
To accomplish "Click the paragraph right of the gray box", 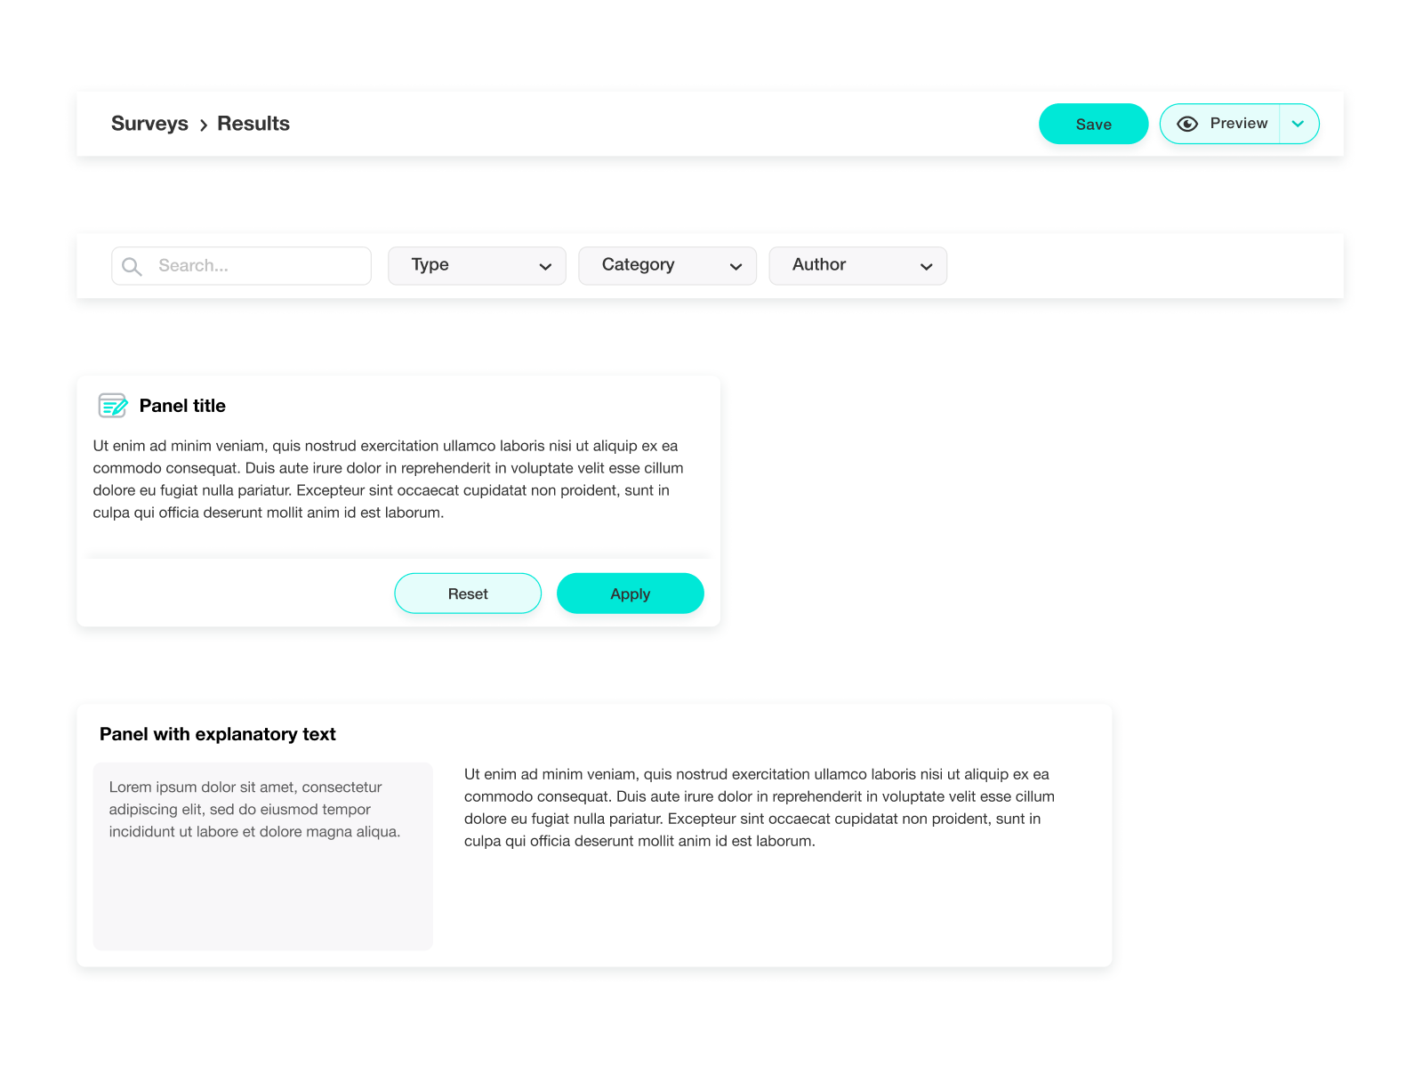I will pos(759,807).
